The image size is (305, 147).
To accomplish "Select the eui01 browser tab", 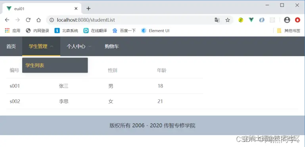I will pyautogui.click(x=42, y=9).
